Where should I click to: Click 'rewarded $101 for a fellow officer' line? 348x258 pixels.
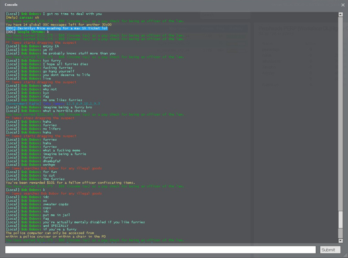70,182
